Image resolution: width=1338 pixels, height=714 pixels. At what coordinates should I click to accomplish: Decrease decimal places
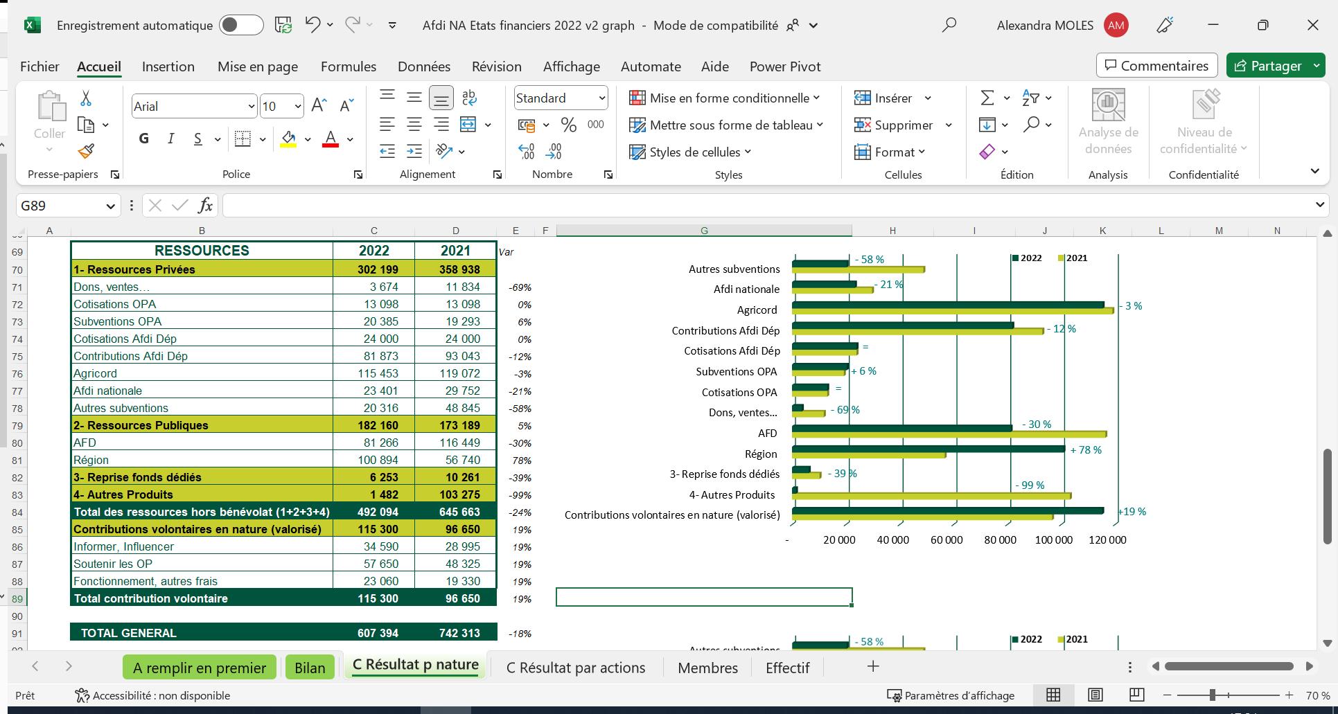(554, 151)
